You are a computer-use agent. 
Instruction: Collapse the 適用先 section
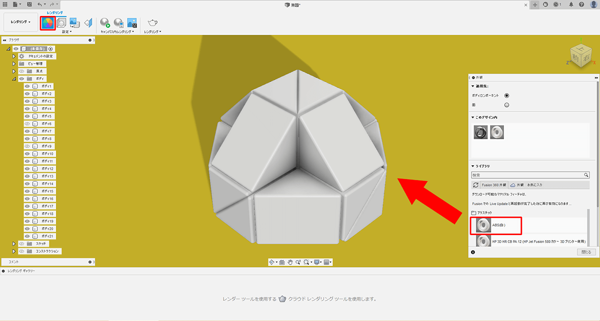pos(473,86)
